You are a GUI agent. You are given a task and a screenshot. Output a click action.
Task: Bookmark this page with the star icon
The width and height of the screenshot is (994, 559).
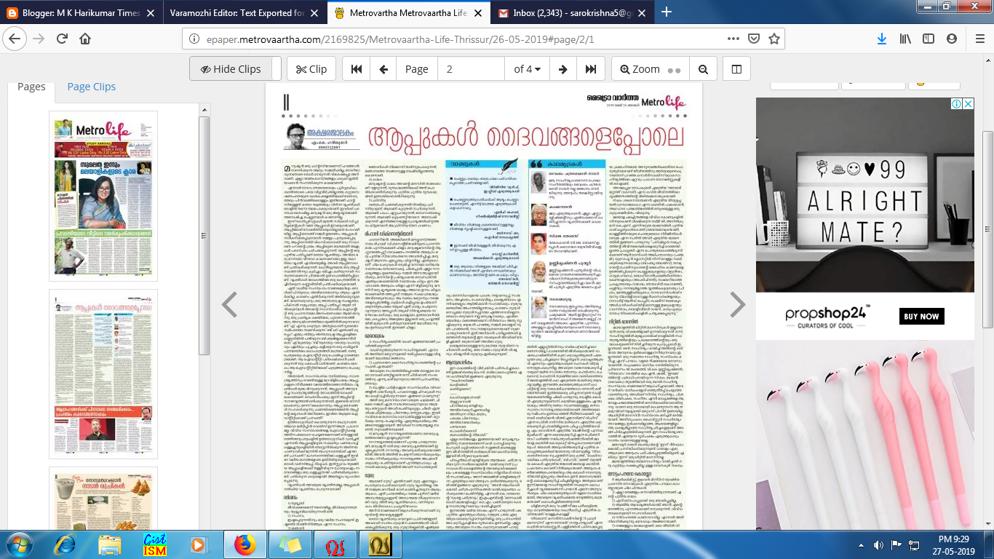(774, 39)
